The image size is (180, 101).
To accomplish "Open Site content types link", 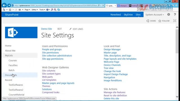I will 51,74.
